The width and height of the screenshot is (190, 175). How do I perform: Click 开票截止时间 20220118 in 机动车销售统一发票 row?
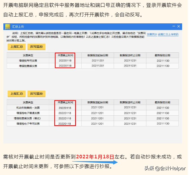click(x=65, y=108)
